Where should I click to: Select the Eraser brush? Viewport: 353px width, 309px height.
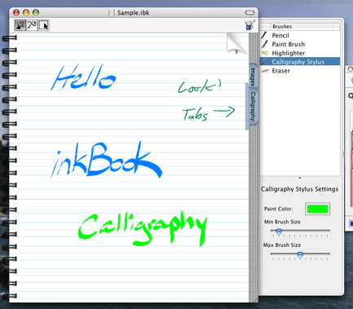click(x=300, y=71)
